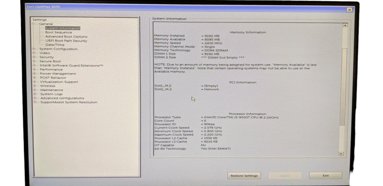The height and width of the screenshot is (186, 383).
Task: Select the System Logs label
Action: (x=52, y=94)
